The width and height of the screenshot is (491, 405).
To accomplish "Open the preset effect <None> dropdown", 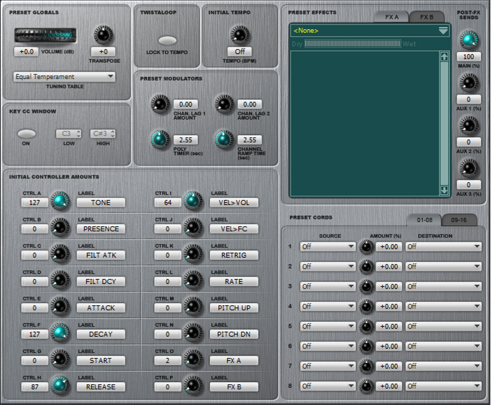I will (370, 30).
